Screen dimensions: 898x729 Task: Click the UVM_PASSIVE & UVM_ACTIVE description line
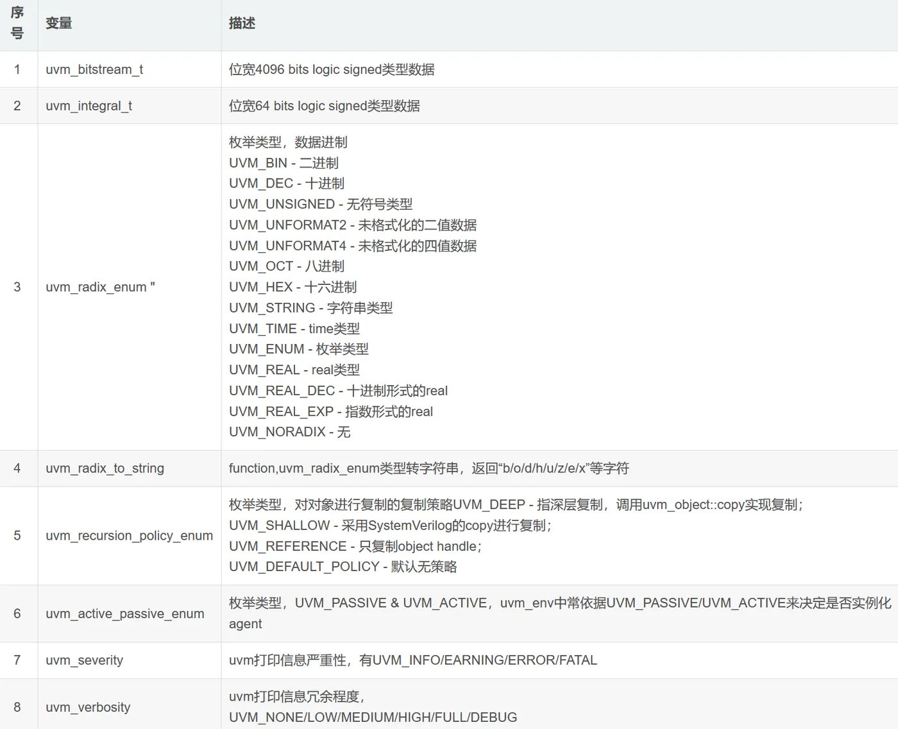point(560,603)
